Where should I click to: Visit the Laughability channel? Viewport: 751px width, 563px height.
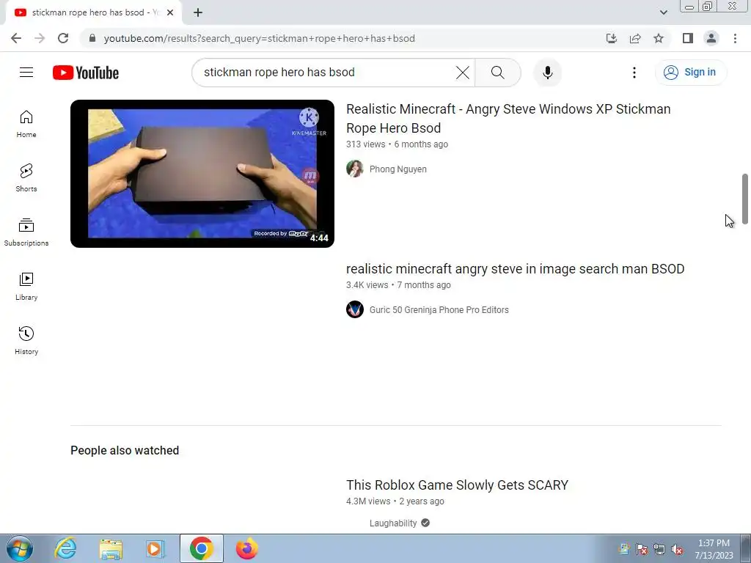pos(393,523)
